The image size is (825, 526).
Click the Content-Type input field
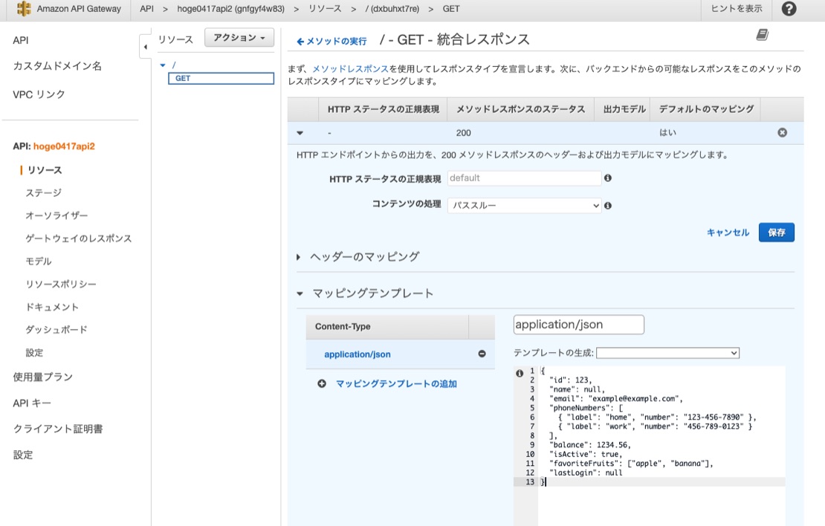578,324
